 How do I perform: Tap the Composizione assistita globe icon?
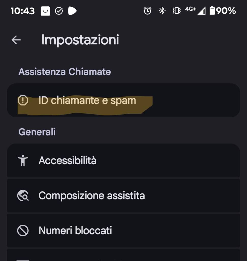[x=23, y=196]
